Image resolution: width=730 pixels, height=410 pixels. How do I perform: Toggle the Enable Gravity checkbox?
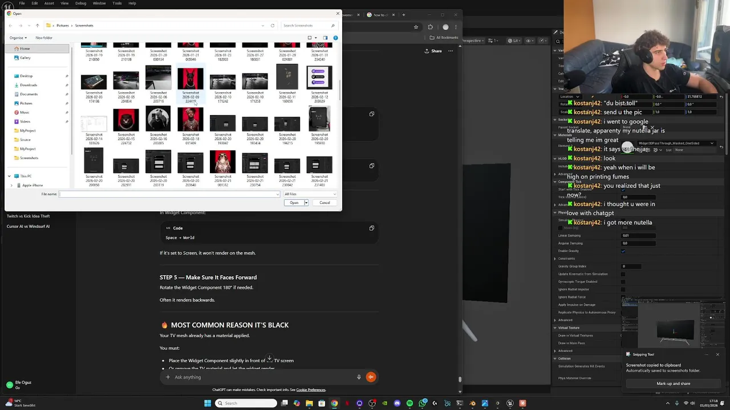[623, 251]
